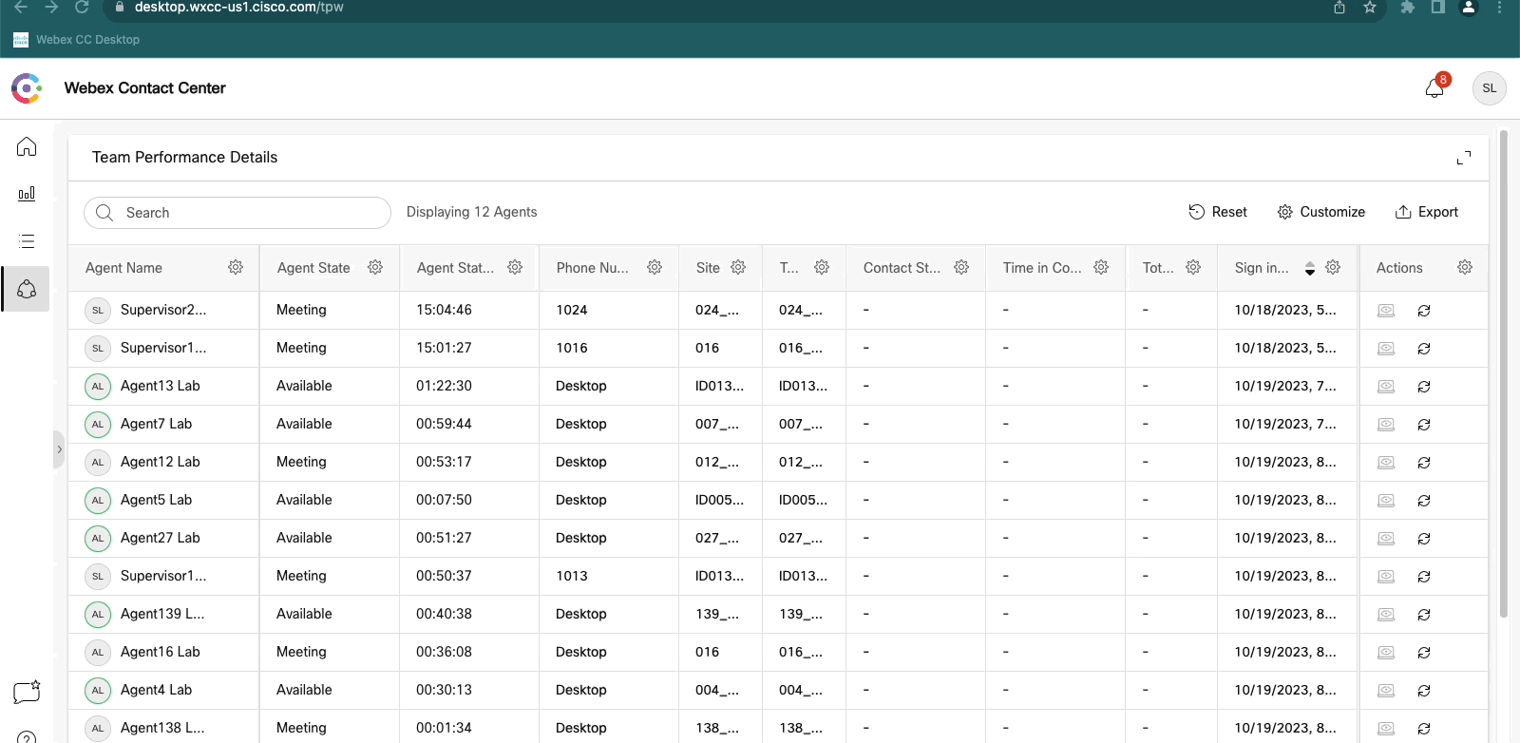The width and height of the screenshot is (1520, 743).
Task: Click the Customize button
Action: (x=1321, y=212)
